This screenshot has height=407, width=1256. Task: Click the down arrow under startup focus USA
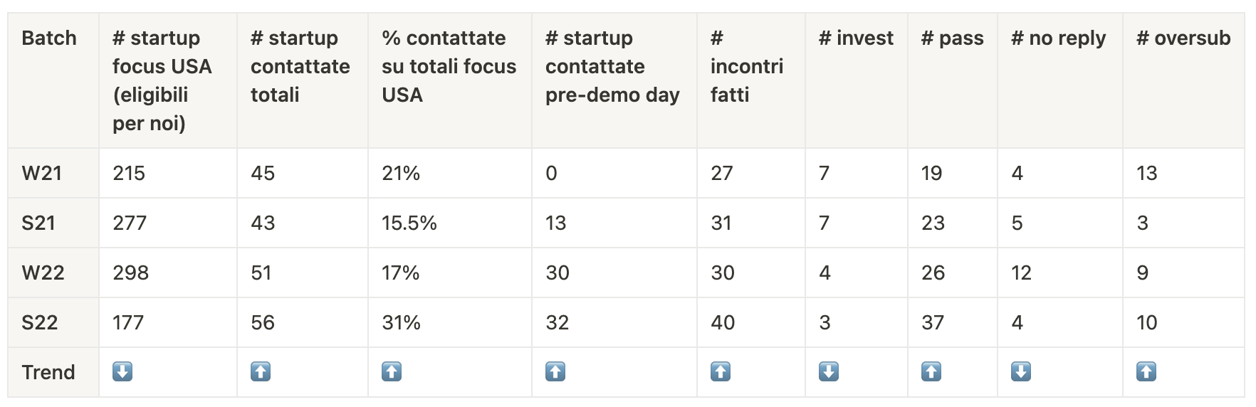coord(122,371)
